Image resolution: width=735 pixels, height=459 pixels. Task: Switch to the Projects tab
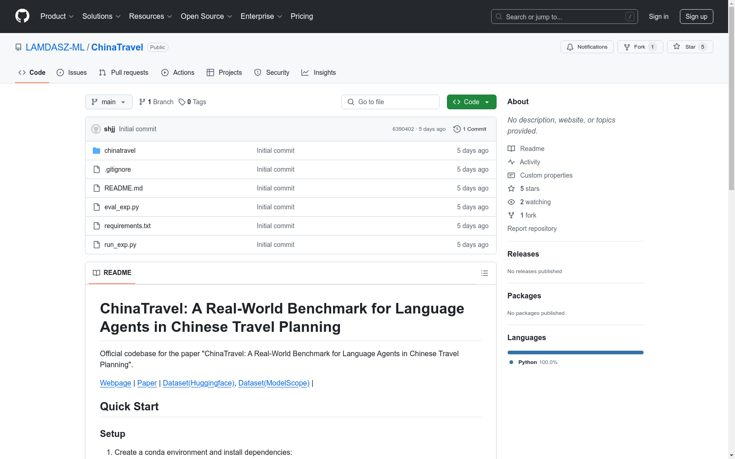(224, 73)
